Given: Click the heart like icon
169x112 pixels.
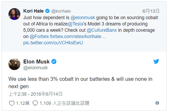Looking at the screenshot, I should tap(12, 103).
